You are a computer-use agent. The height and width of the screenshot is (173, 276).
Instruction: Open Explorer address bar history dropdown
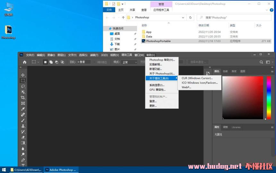pyautogui.click(x=183, y=18)
